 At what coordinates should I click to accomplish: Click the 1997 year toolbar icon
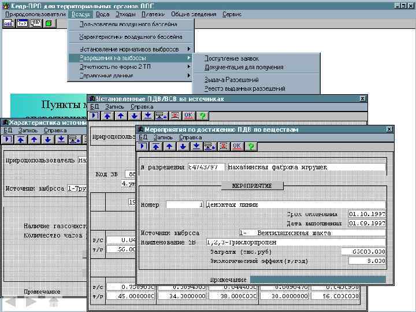(36, 23)
